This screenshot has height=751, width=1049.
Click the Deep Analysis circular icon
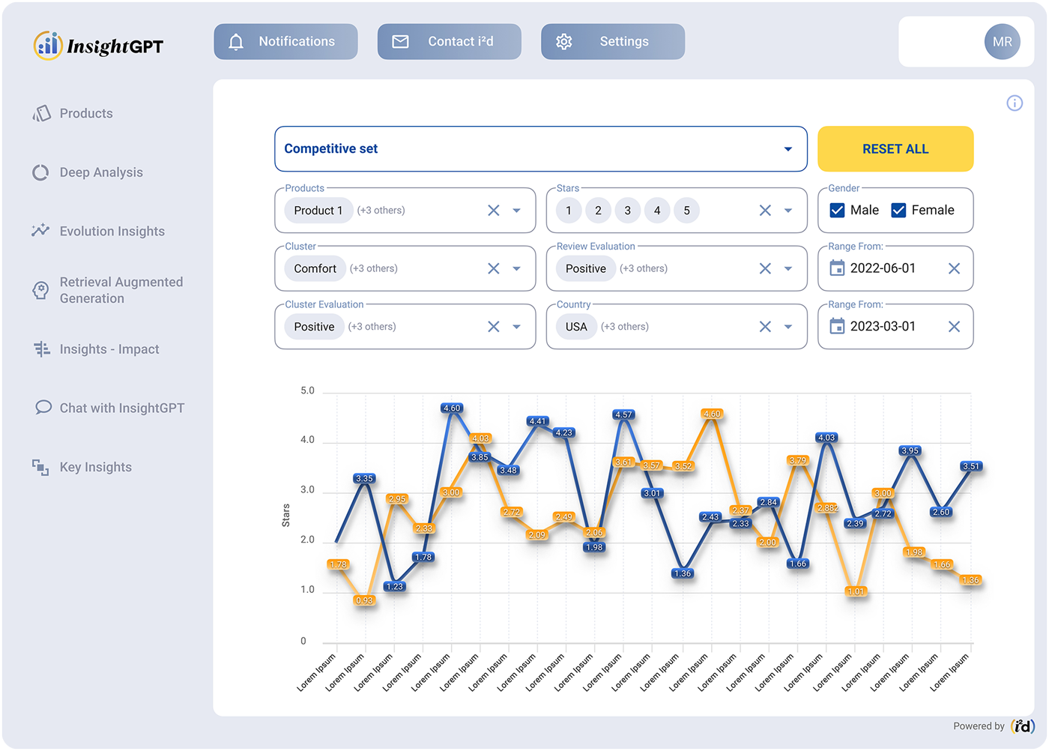40,172
